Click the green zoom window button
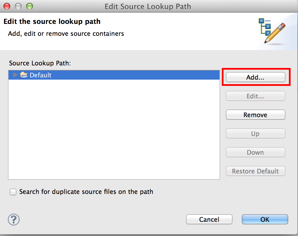The width and height of the screenshot is (298, 236). pos(30,6)
